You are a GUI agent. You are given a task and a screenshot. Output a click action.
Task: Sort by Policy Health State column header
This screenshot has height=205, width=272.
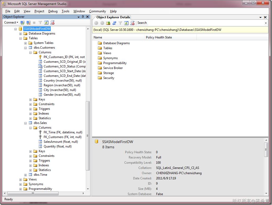click(171, 37)
